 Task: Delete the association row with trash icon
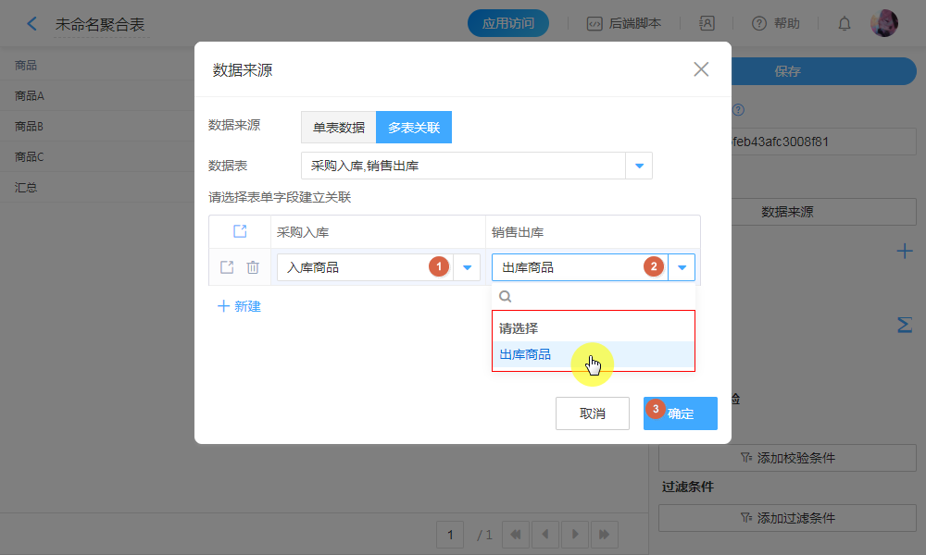[253, 267]
